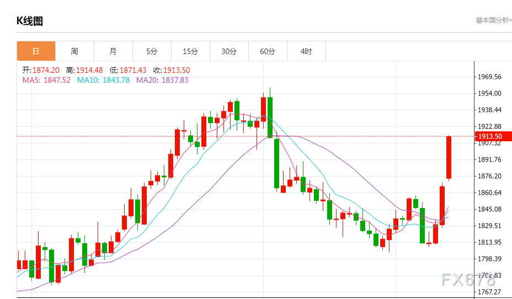
Task: Click the high price 高:1914.48 readout
Action: (84, 70)
